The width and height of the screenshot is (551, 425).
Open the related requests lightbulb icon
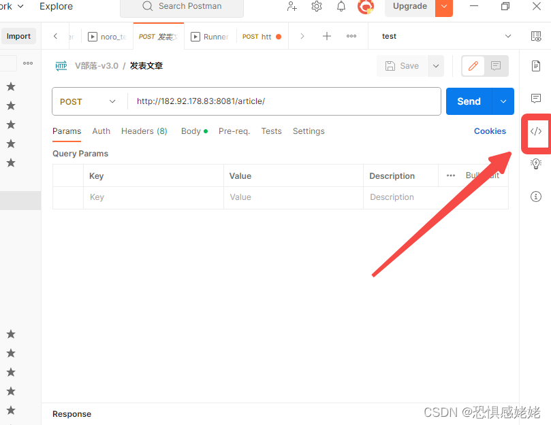(536, 164)
